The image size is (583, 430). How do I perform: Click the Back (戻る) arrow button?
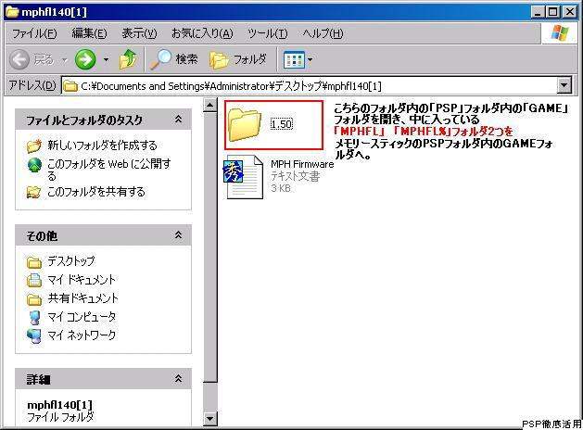pyautogui.click(x=19, y=59)
